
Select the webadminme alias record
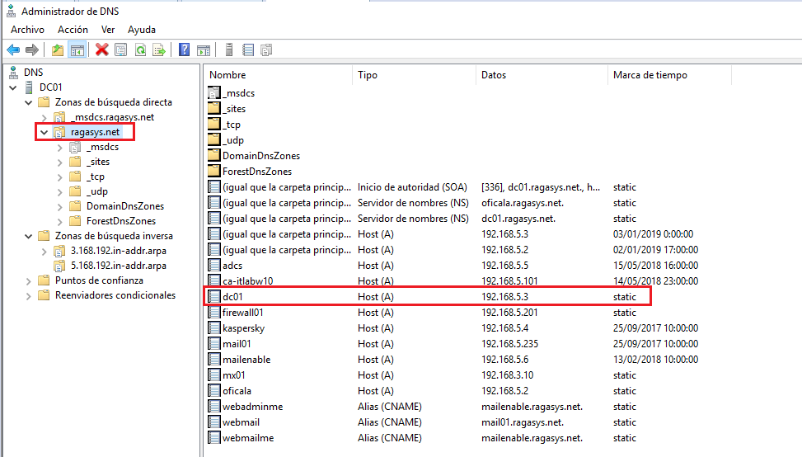(x=253, y=407)
